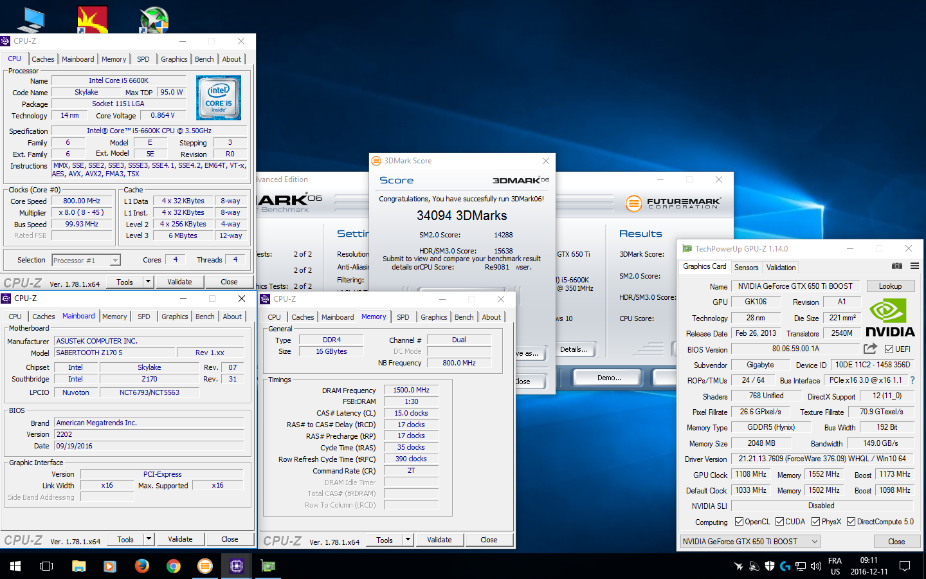The image size is (926, 579).
Task: Switch to CPU-Z taskbar button
Action: (x=236, y=566)
